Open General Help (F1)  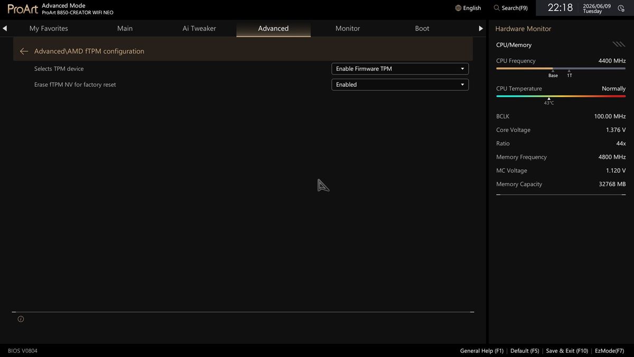click(482, 351)
